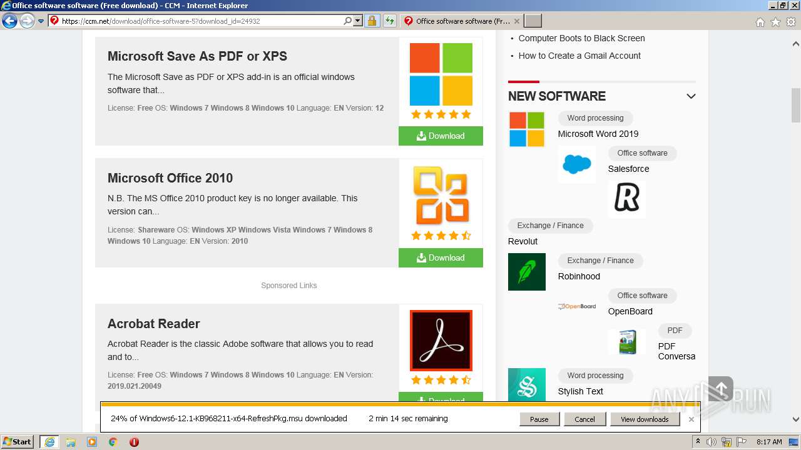Click the Acrobat Reader logo
The height and width of the screenshot is (450, 801).
[441, 341]
